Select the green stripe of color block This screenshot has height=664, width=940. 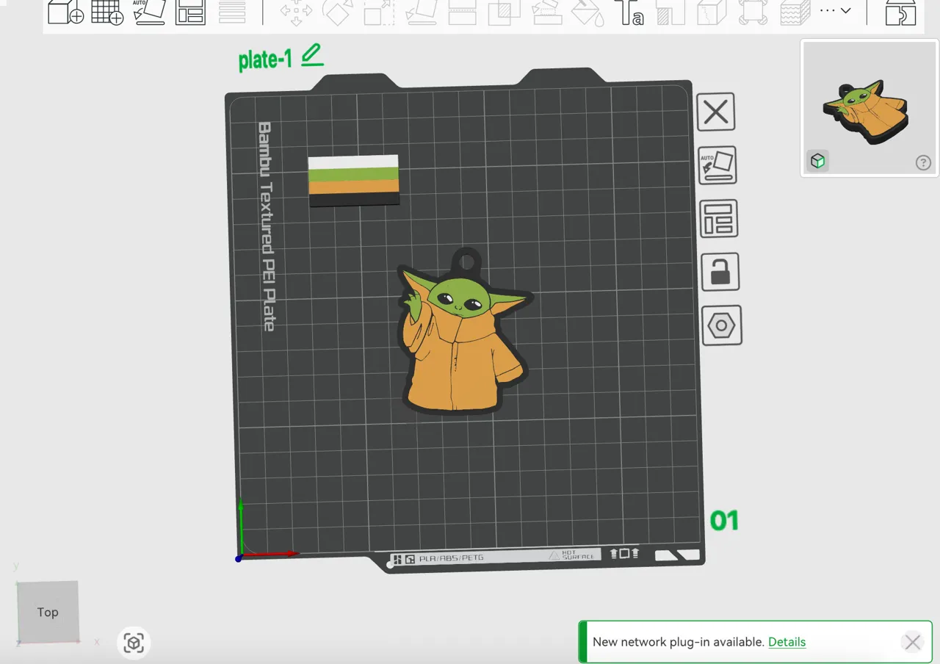pos(353,174)
